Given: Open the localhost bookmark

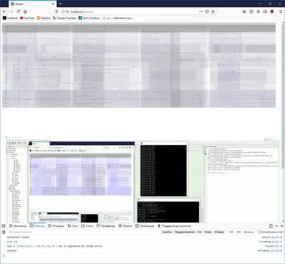Looking at the screenshot, I should click(x=10, y=18).
